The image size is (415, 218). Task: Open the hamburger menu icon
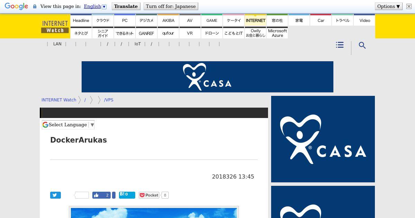coord(340,45)
